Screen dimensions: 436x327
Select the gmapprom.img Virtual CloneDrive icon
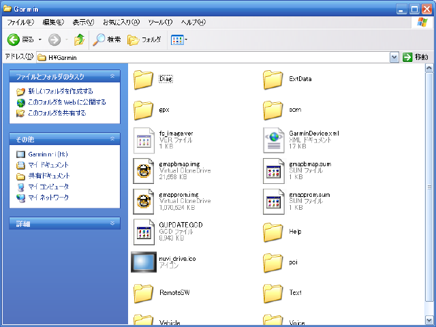144,202
